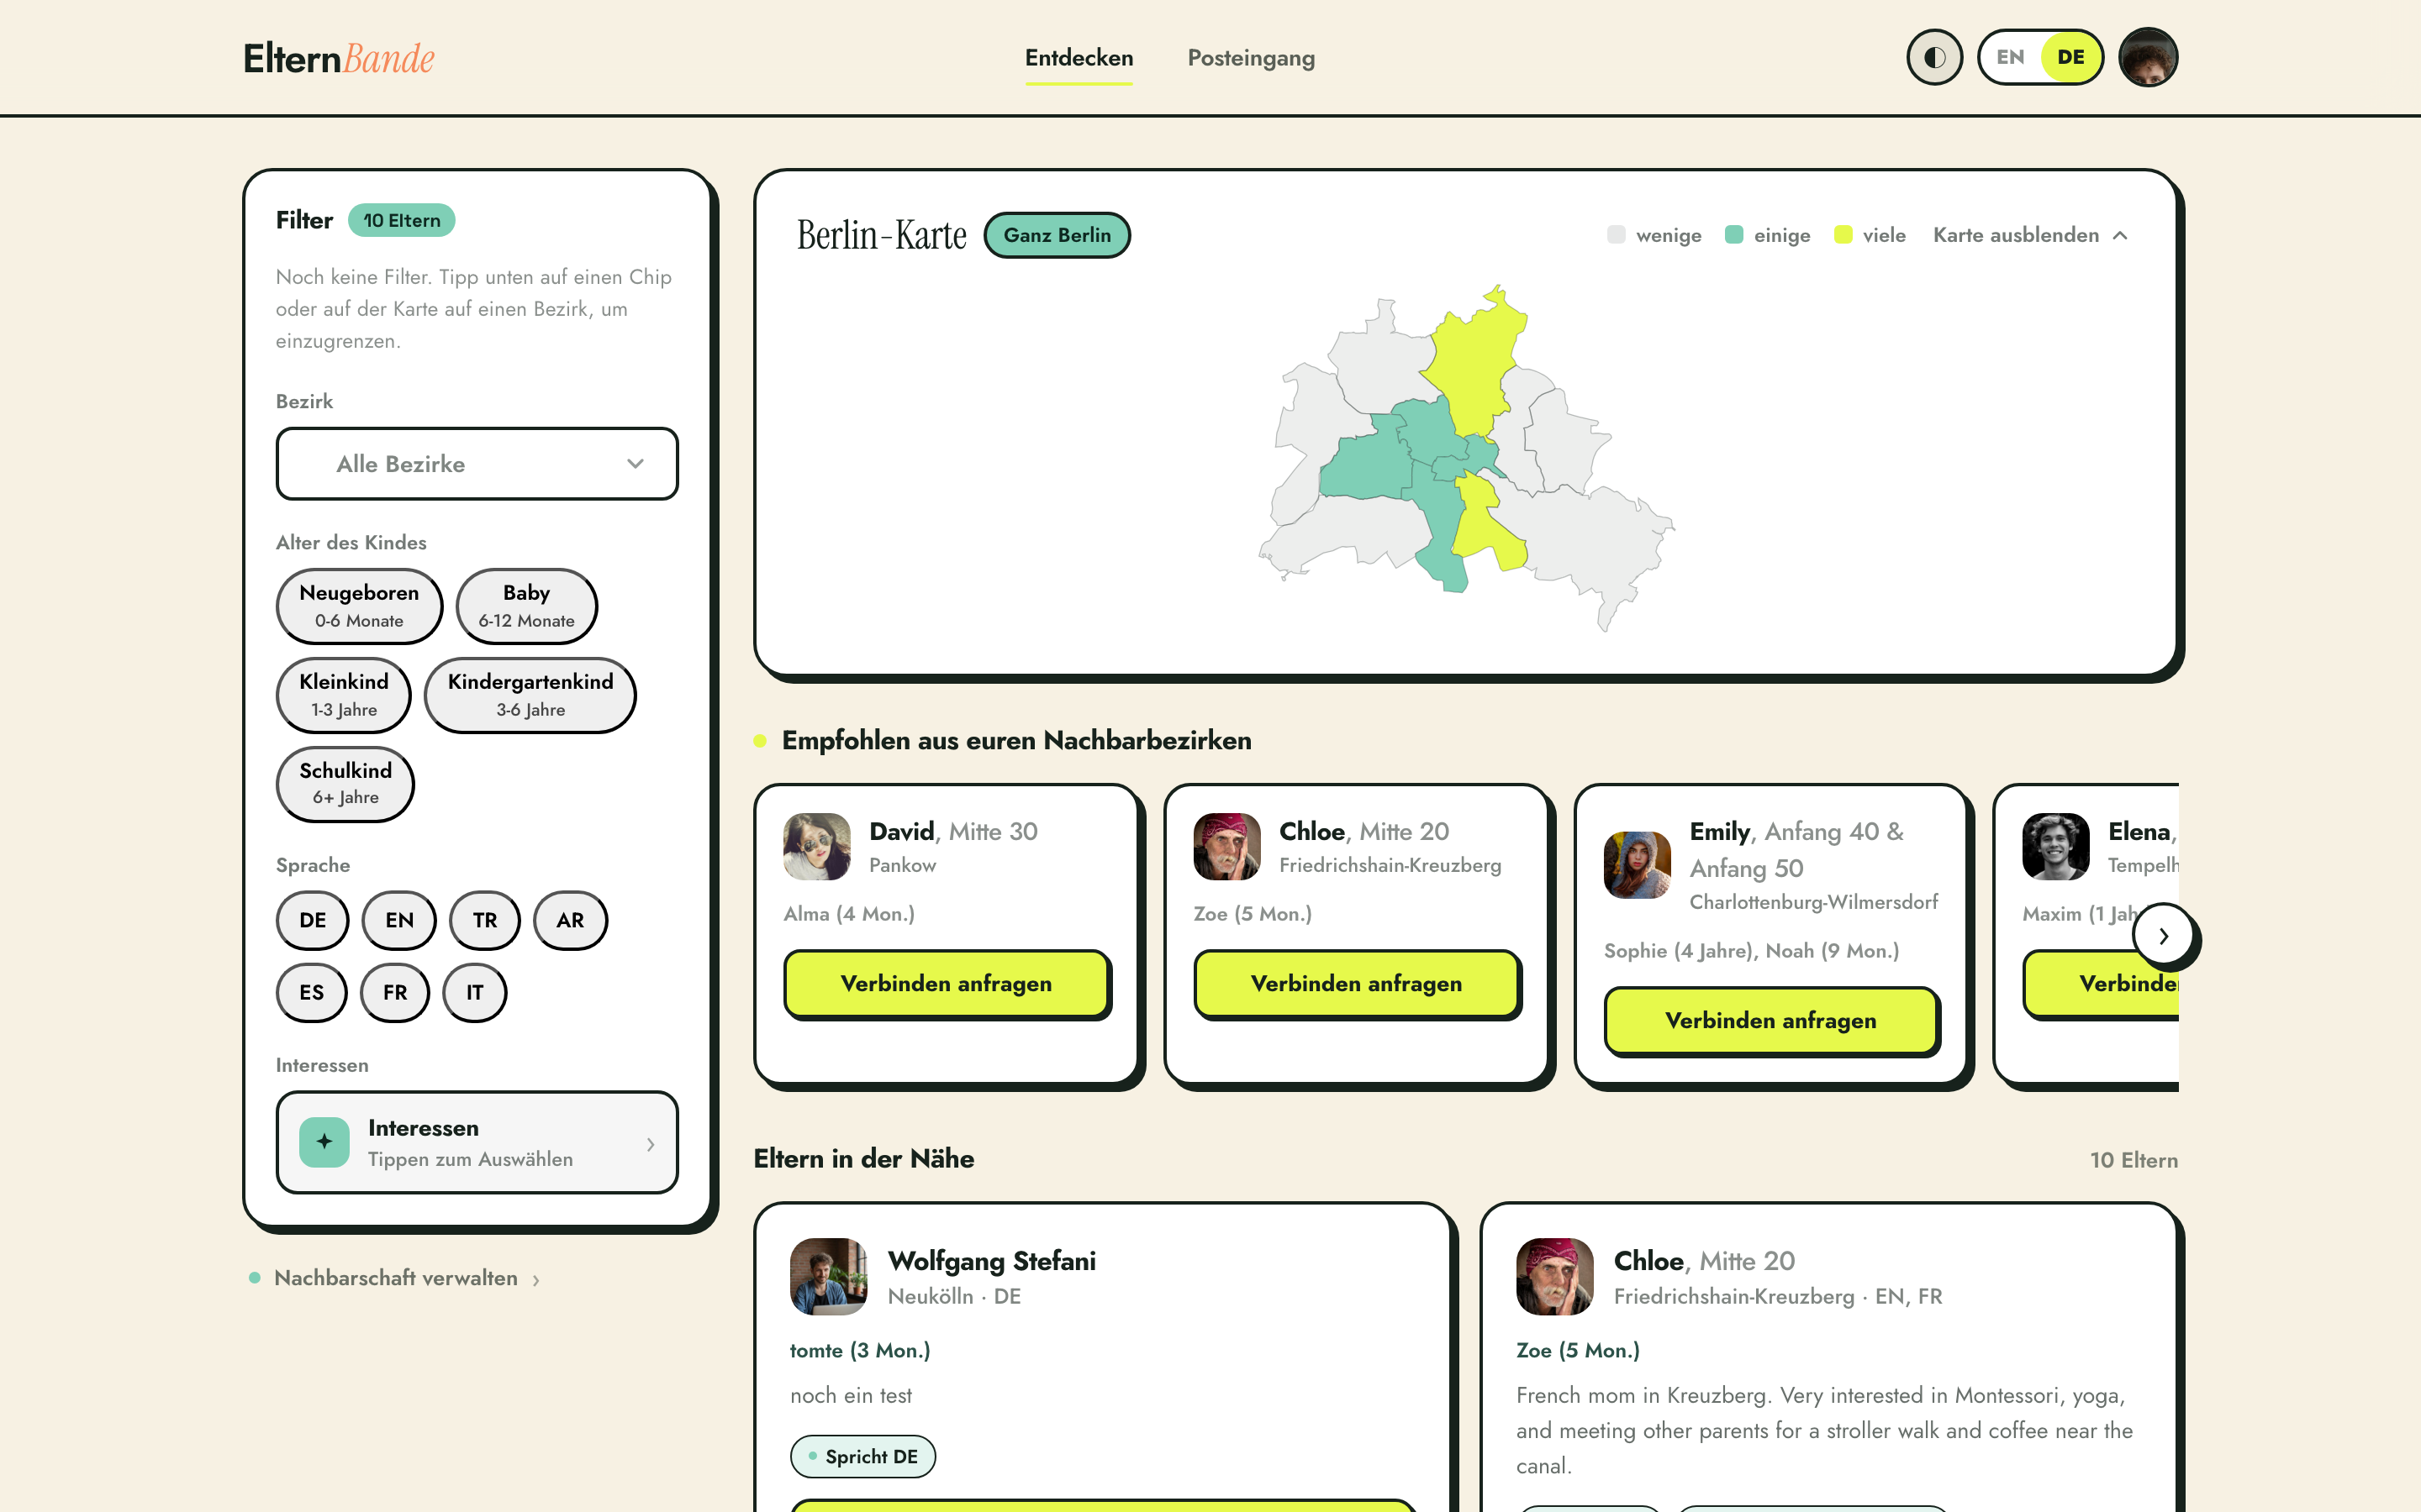The image size is (2421, 1512).
Task: Click Alma (4 Mon.) on David's card
Action: pyautogui.click(x=848, y=914)
